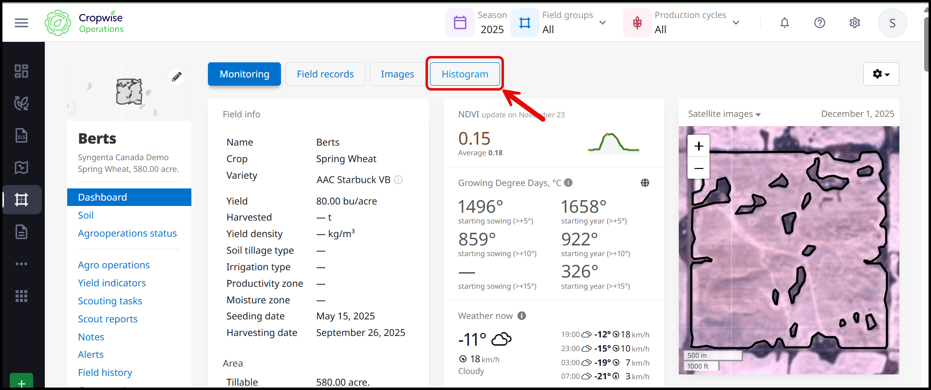Open the Scouting tasks link
The width and height of the screenshot is (931, 390).
[x=110, y=301]
